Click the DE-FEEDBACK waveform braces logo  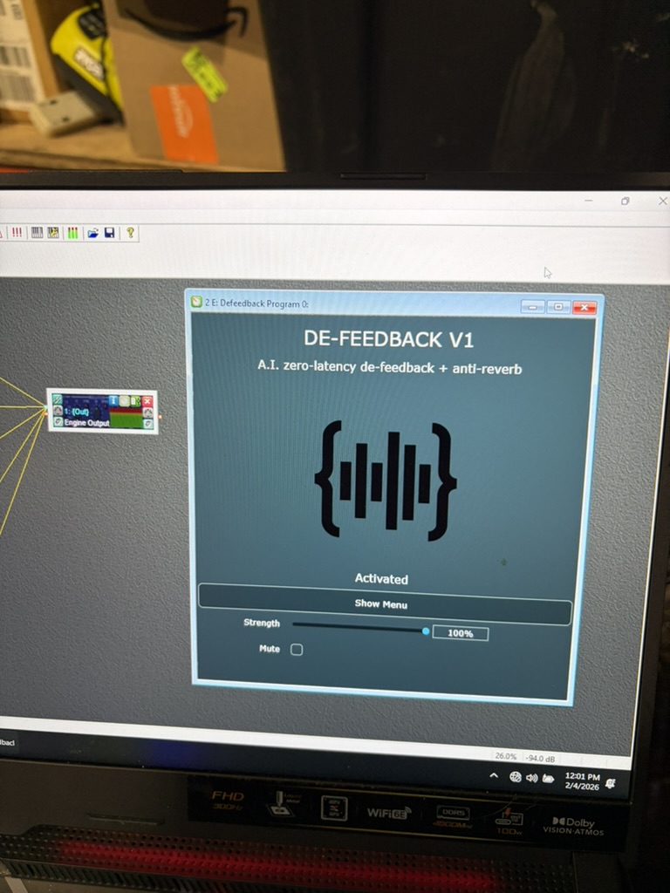(386, 481)
